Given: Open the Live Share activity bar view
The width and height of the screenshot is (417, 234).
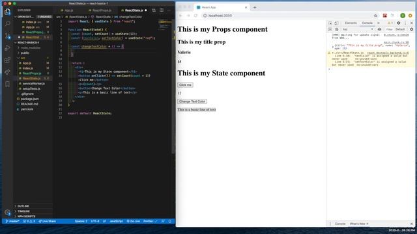Looking at the screenshot, I should (7, 72).
